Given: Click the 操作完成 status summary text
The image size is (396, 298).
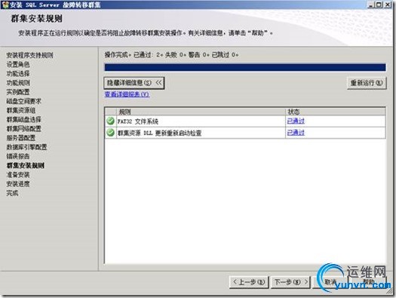Looking at the screenshot, I should pos(172,54).
